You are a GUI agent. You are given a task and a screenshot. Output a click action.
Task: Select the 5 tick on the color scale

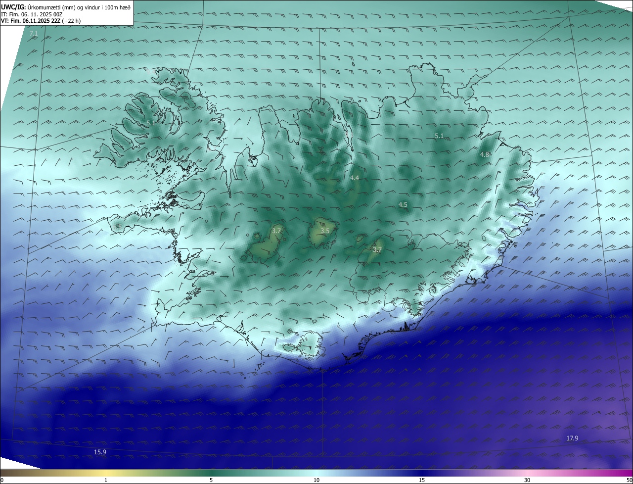pos(211,480)
